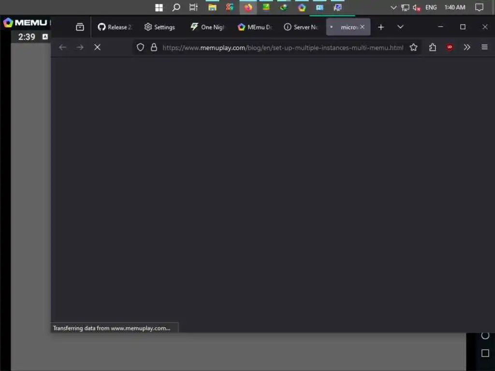The image size is (495, 371).
Task: Close the micro tab
Action: 363,27
